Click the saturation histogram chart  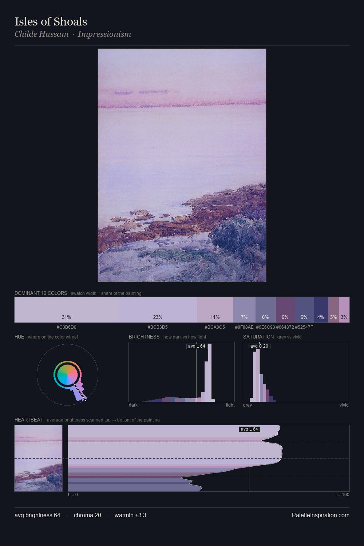tap(296, 372)
